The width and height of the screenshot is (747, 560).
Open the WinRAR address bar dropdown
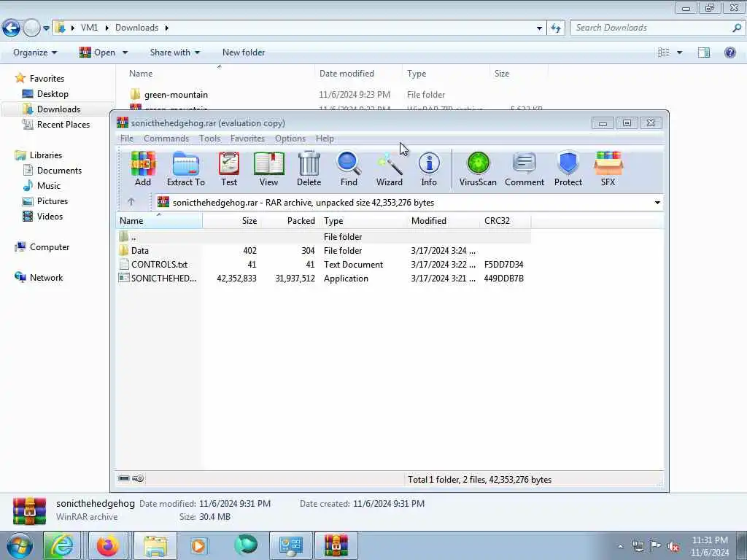point(657,203)
